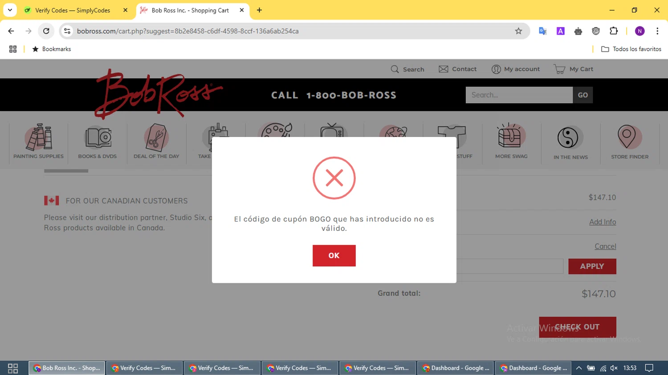Click the red error X icon in the dialog
Viewport: 668px width, 375px height.
(x=334, y=178)
